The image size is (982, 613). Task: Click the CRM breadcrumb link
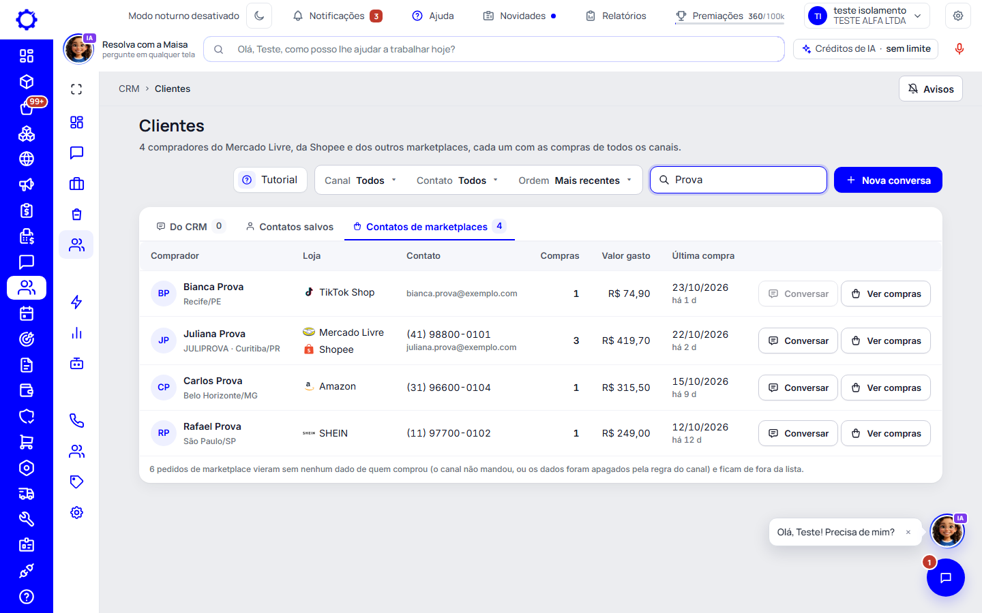click(129, 89)
